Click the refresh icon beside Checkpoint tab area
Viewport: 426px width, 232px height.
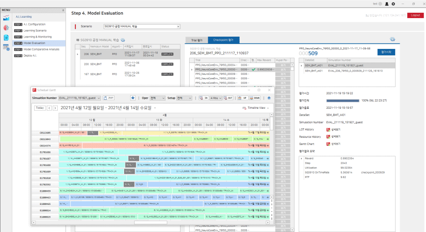click(392, 40)
